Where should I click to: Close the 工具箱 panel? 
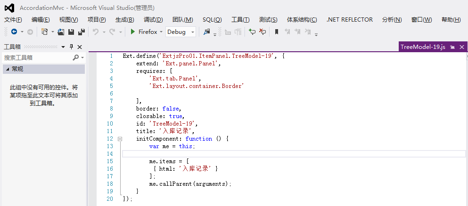point(80,47)
